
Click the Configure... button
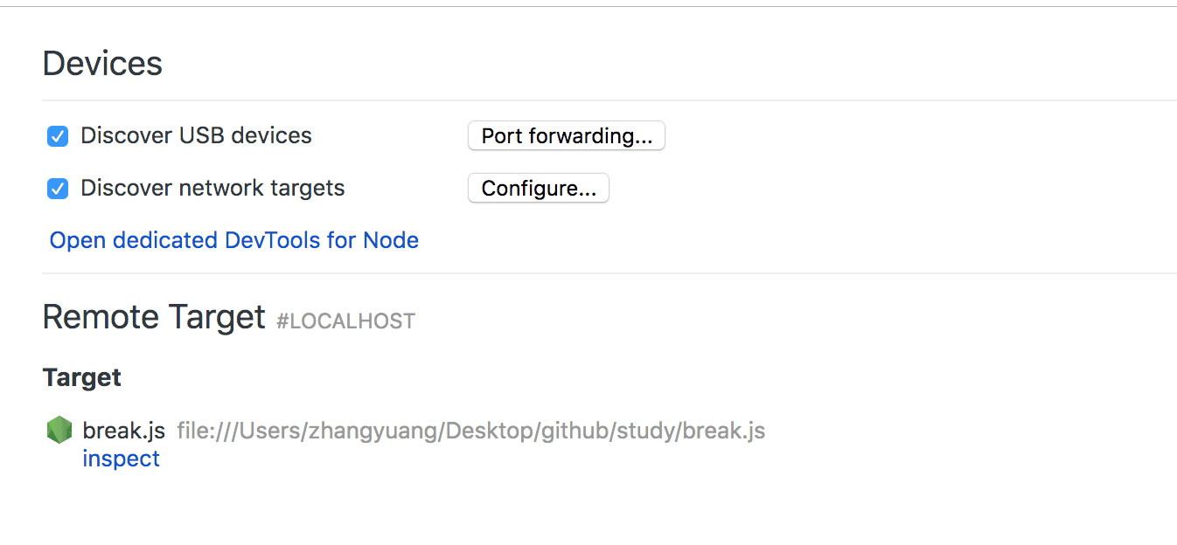coord(539,189)
